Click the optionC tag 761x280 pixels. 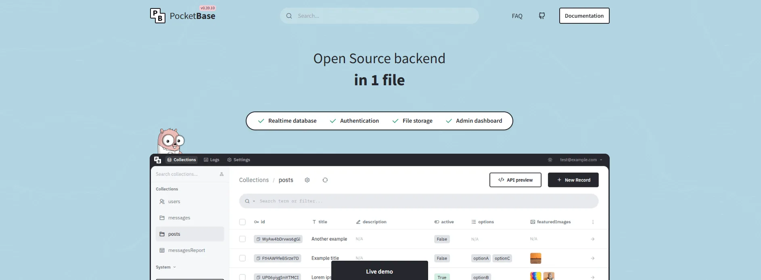(502, 258)
